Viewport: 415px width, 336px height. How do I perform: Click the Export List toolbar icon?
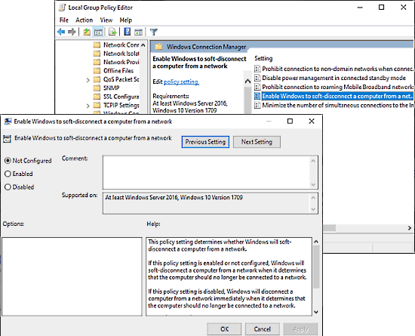coord(112,32)
